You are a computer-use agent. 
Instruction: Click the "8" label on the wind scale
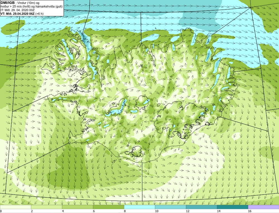125,211
